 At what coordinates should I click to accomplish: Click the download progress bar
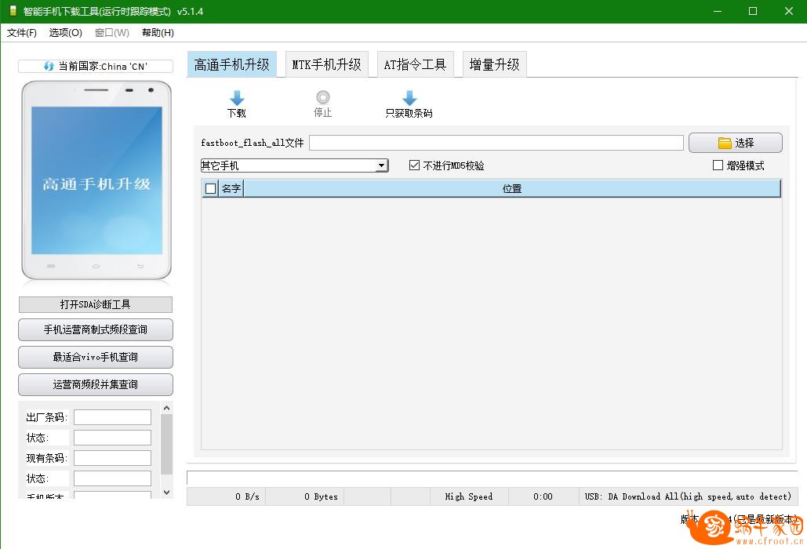[x=492, y=478]
